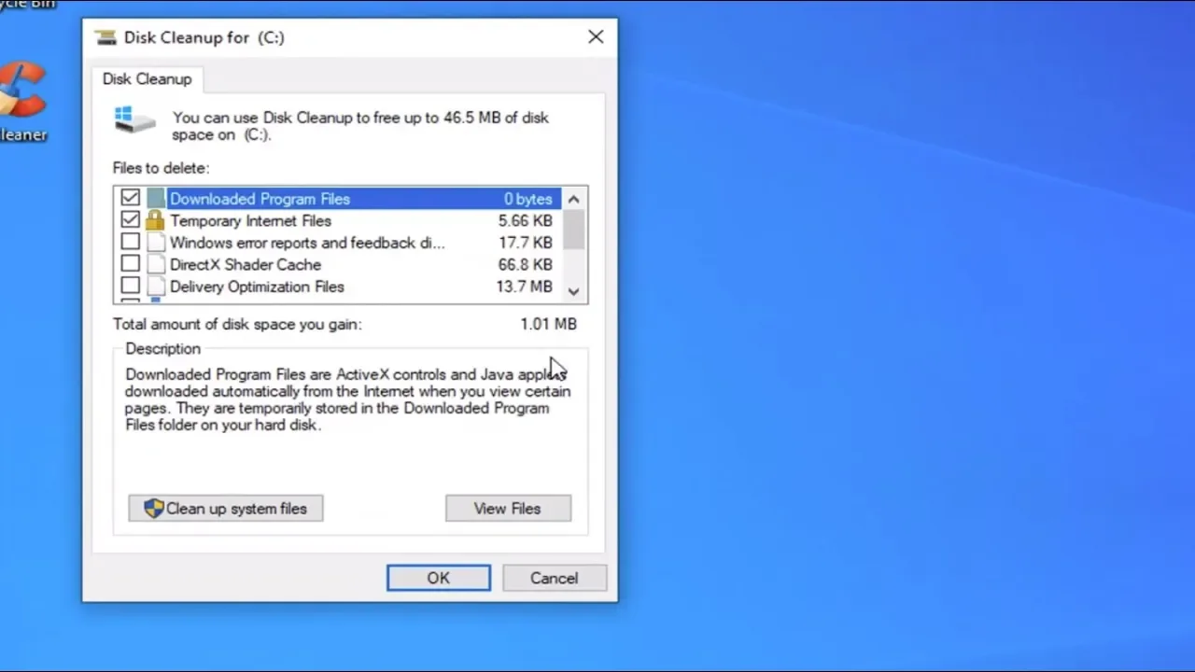Click the drive icon beside cleanup summary
The width and height of the screenshot is (1195, 672).
(x=135, y=119)
